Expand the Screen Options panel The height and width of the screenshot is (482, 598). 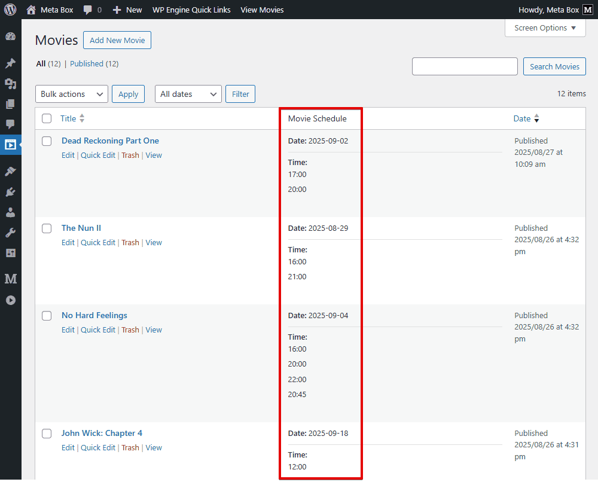[x=545, y=28]
